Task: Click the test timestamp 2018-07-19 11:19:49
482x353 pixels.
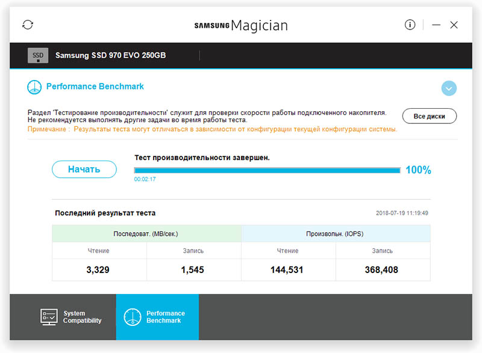Action: [x=402, y=213]
